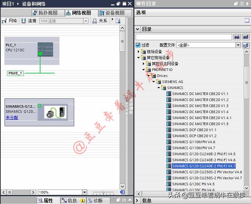Collapse the 目录 section
The image size is (251, 204).
(x=137, y=29)
